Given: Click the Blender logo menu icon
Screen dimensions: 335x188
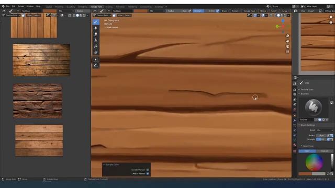Looking at the screenshot, I should (x=3, y=6).
